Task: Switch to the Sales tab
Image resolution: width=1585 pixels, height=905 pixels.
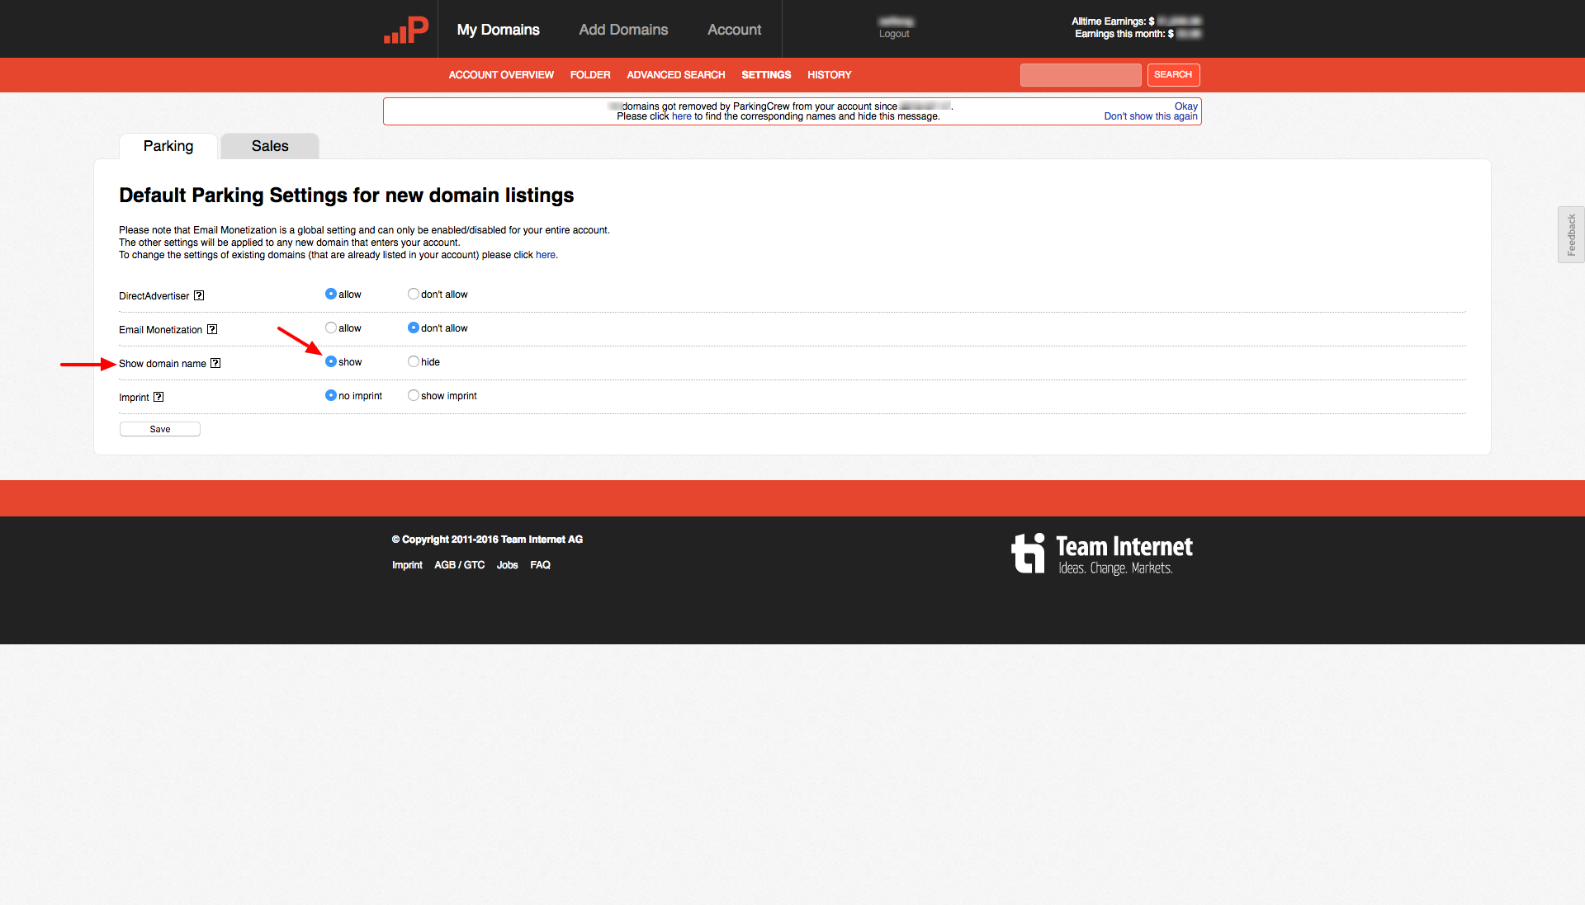Action: point(270,146)
